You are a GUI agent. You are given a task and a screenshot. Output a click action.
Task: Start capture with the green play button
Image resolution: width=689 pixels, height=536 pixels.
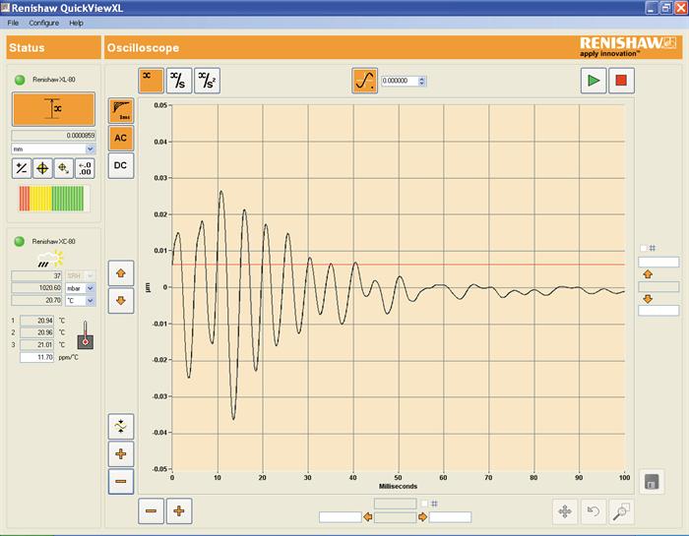tap(593, 81)
